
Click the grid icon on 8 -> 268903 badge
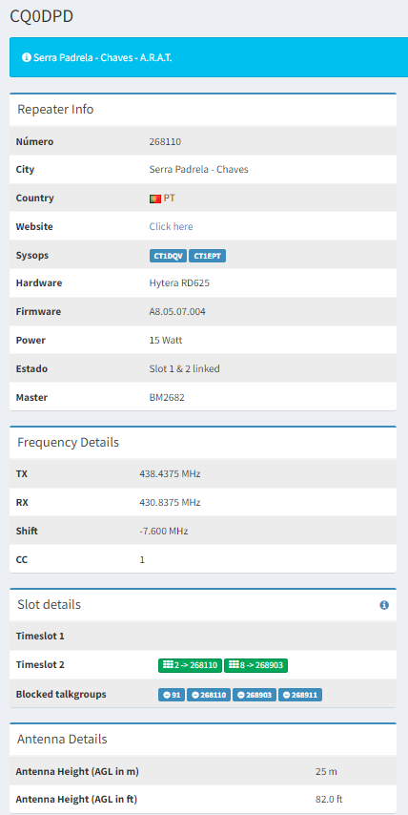(234, 665)
